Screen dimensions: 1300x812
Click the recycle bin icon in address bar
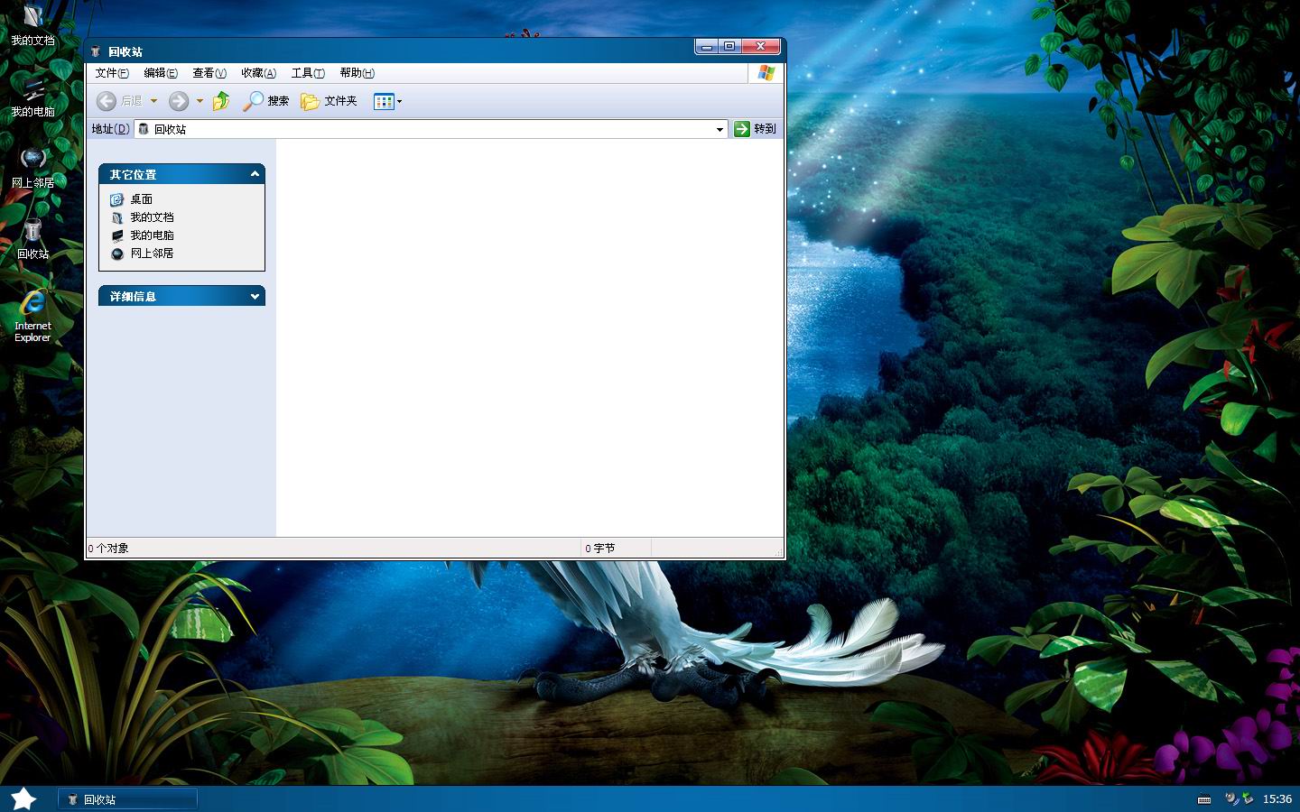point(144,129)
